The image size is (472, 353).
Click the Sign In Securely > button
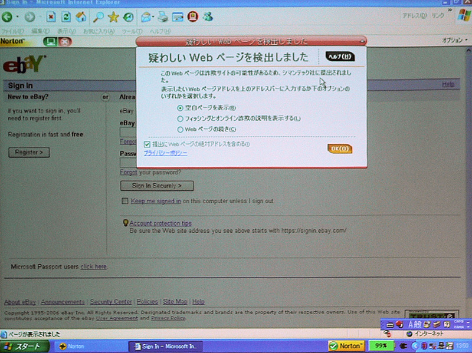tap(157, 186)
